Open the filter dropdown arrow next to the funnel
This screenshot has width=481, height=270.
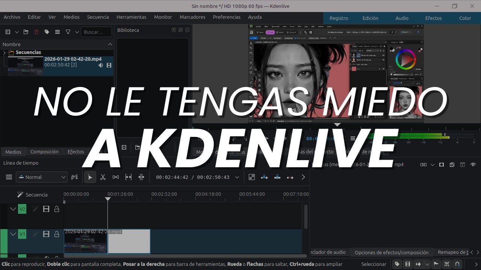(x=77, y=32)
